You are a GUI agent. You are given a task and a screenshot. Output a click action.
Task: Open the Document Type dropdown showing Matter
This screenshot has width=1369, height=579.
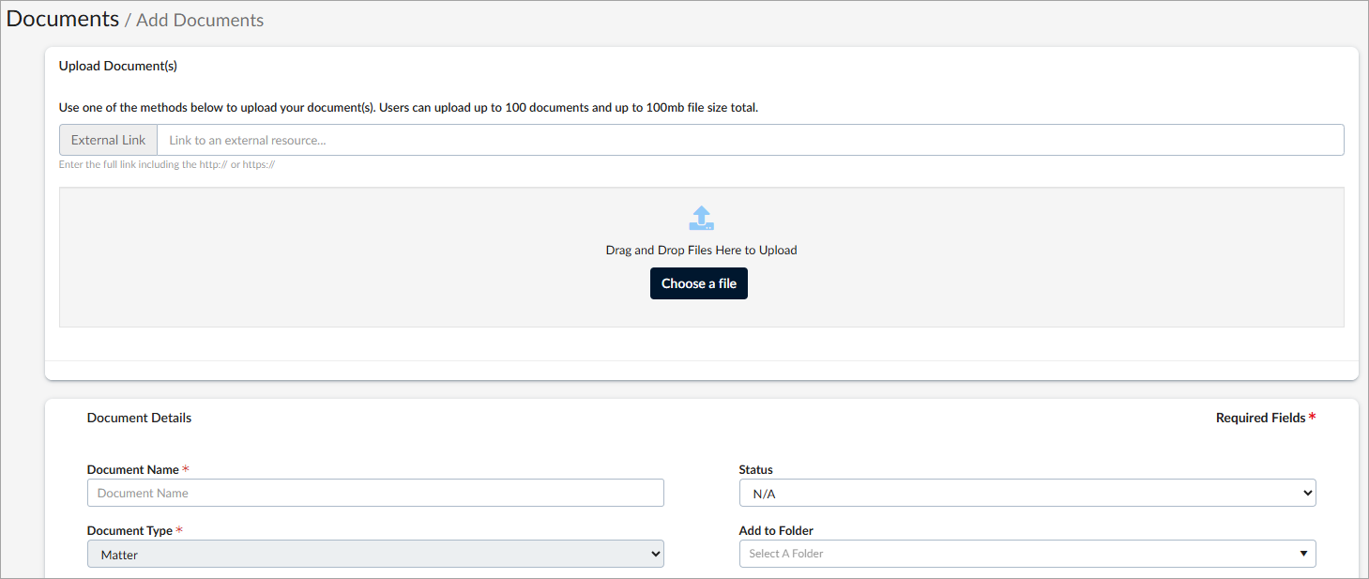(375, 555)
